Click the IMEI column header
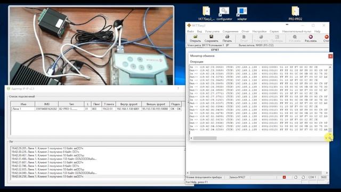341x192 pixels. point(46,104)
